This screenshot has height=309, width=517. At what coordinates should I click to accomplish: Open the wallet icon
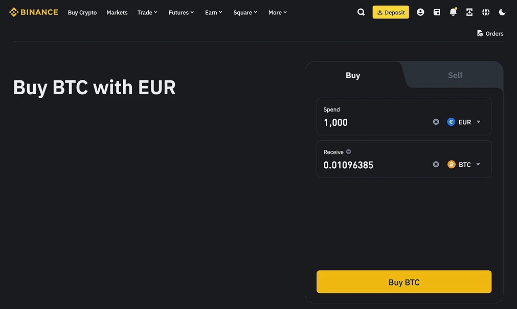point(437,12)
